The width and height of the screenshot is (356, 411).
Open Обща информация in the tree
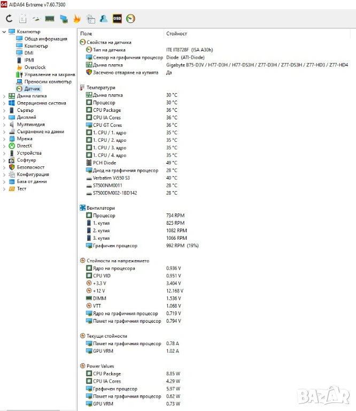[x=45, y=39]
